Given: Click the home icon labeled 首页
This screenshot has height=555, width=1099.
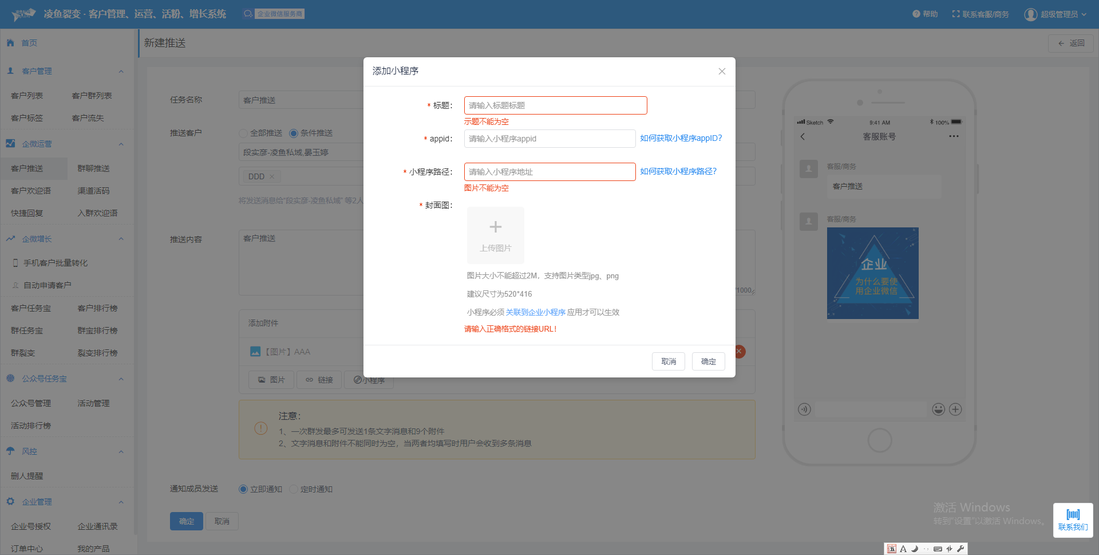Looking at the screenshot, I should (x=10, y=43).
